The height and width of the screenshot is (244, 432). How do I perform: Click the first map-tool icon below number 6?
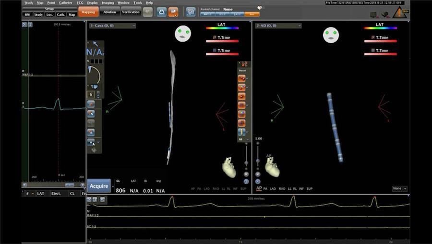click(91, 104)
